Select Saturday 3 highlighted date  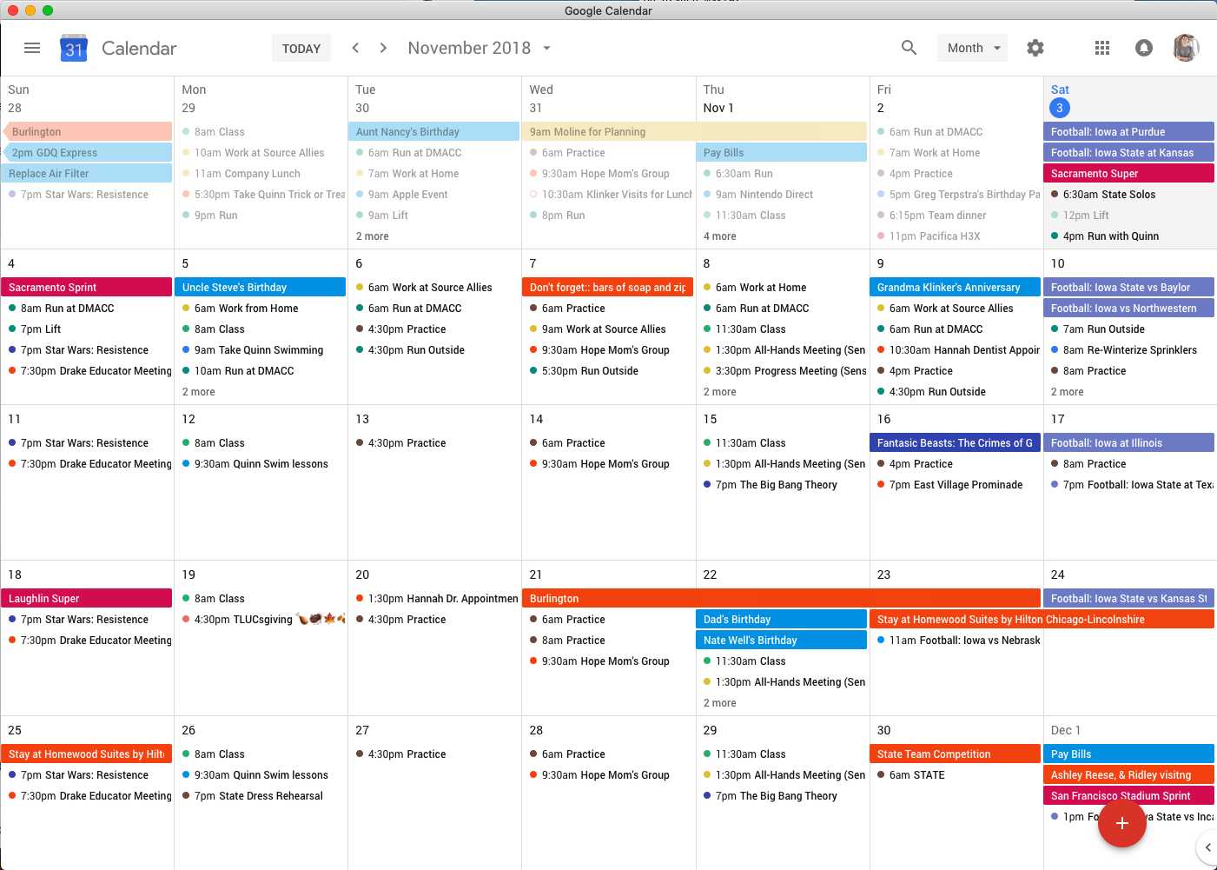(1060, 108)
